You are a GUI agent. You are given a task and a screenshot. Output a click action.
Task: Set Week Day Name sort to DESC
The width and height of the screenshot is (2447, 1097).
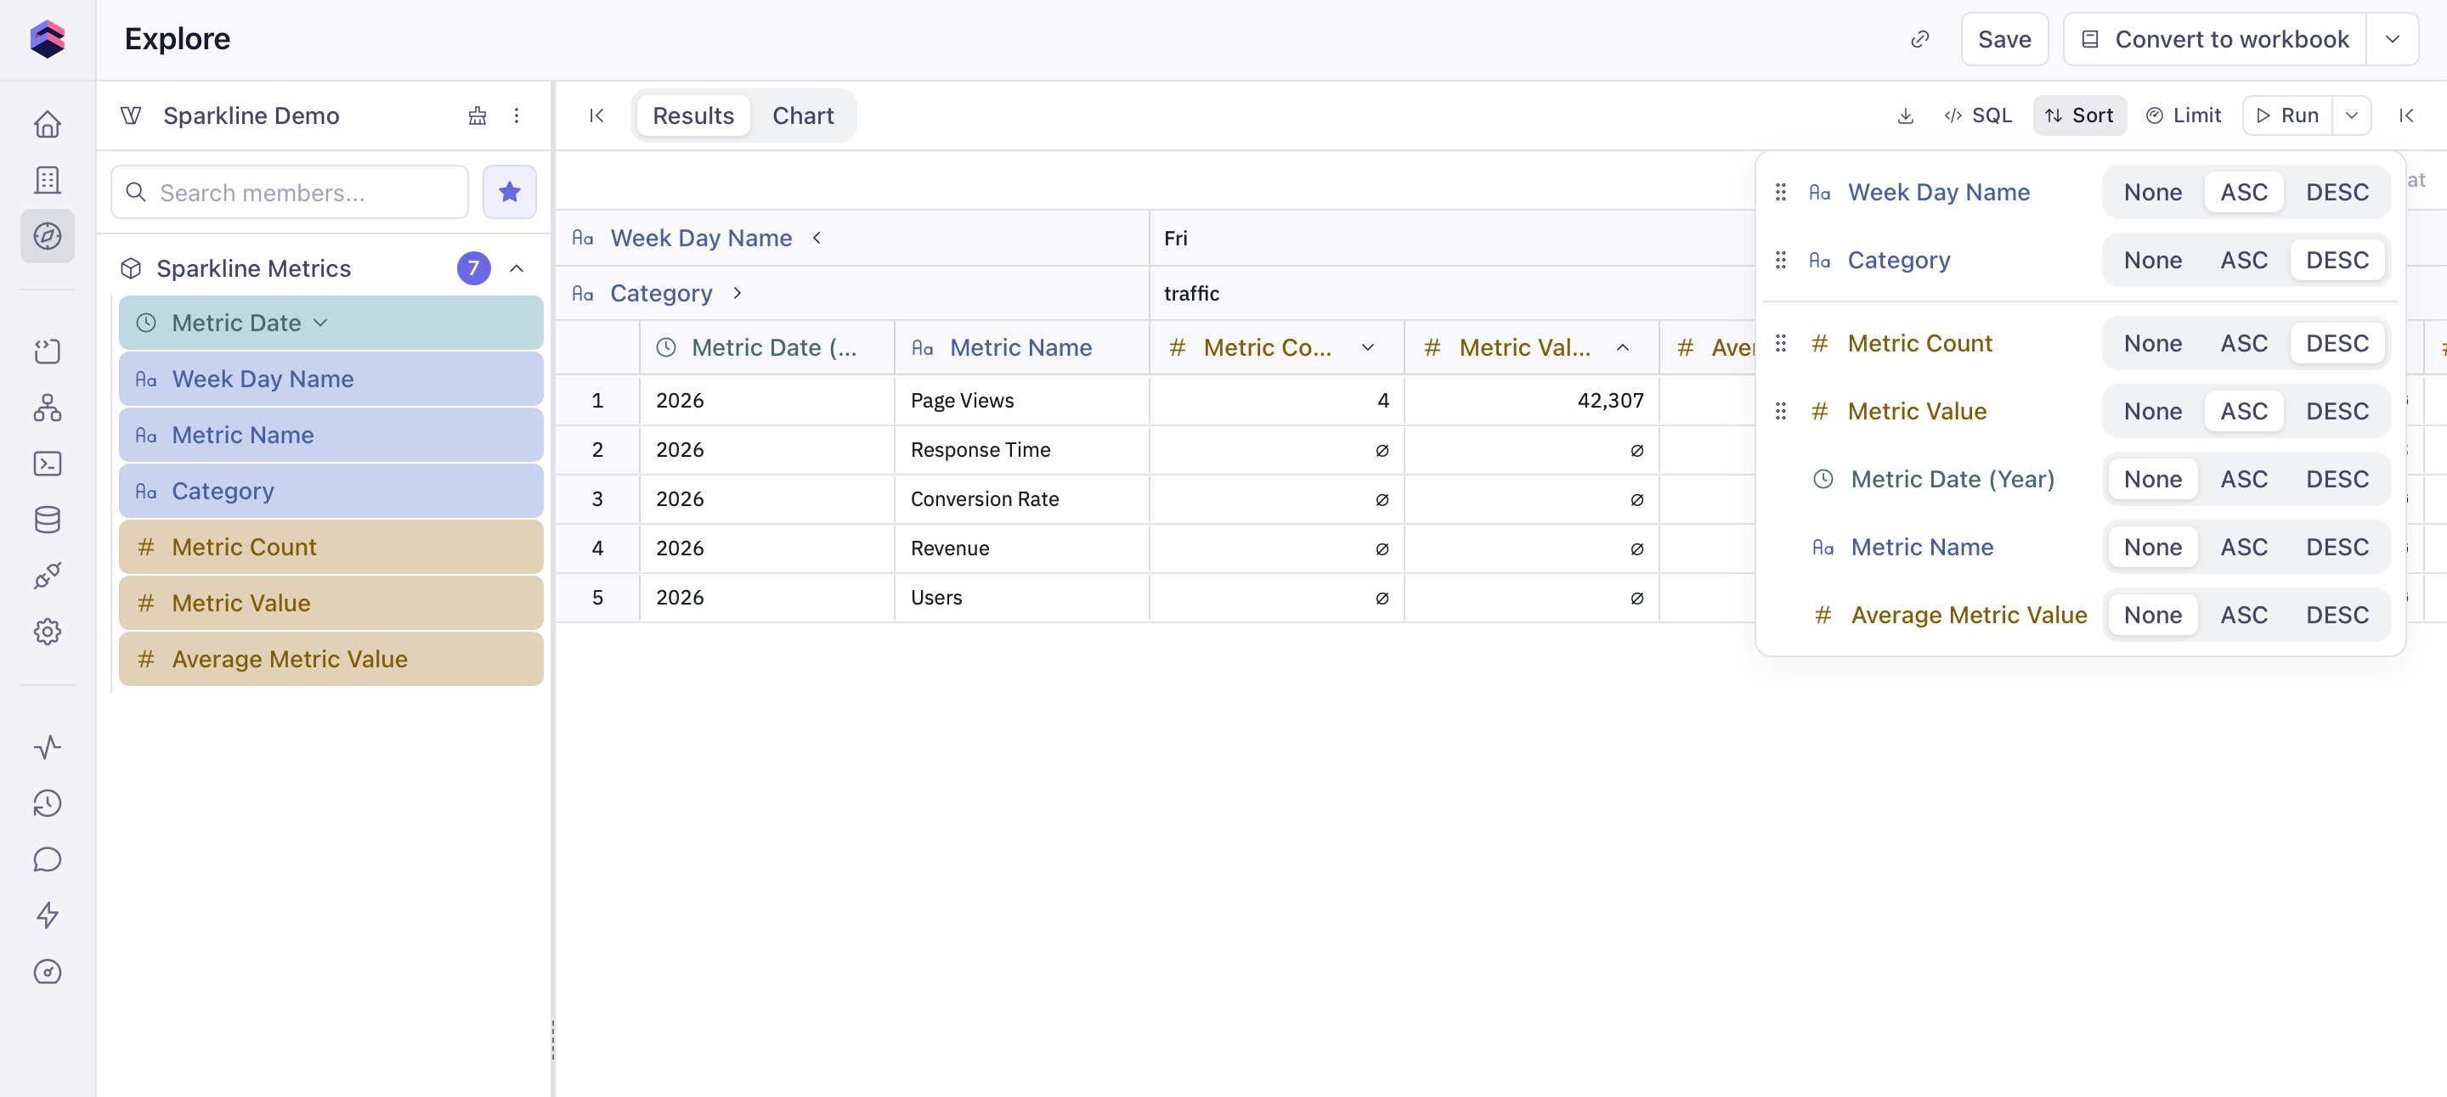tap(2337, 193)
